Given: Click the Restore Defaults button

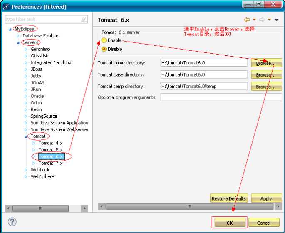Looking at the screenshot, I should (x=229, y=198).
